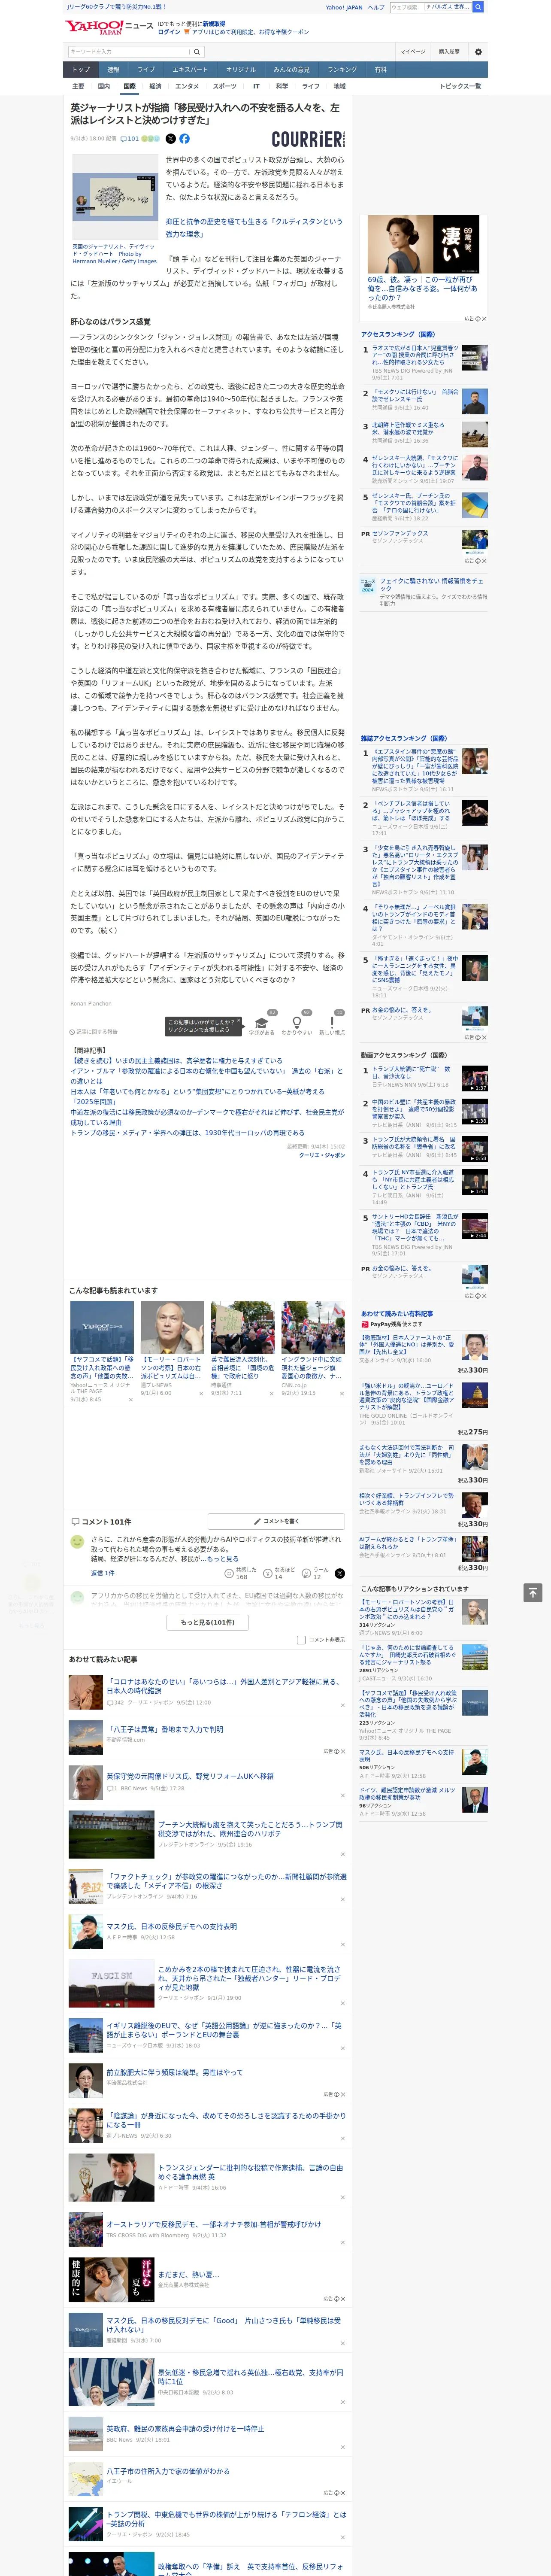This screenshot has width=551, height=2576.
Task: Click the COURRiER Japon source logo
Action: (308, 139)
